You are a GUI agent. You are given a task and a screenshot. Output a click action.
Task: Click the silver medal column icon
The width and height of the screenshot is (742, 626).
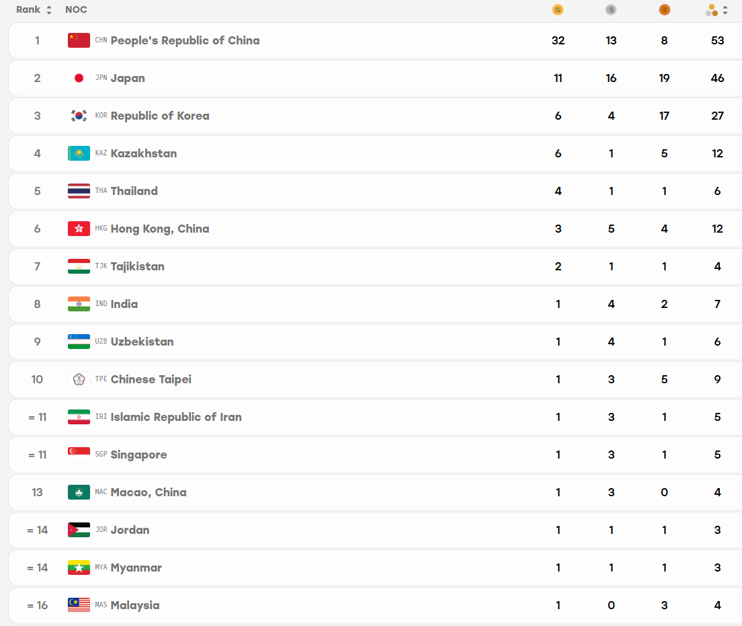click(x=611, y=9)
